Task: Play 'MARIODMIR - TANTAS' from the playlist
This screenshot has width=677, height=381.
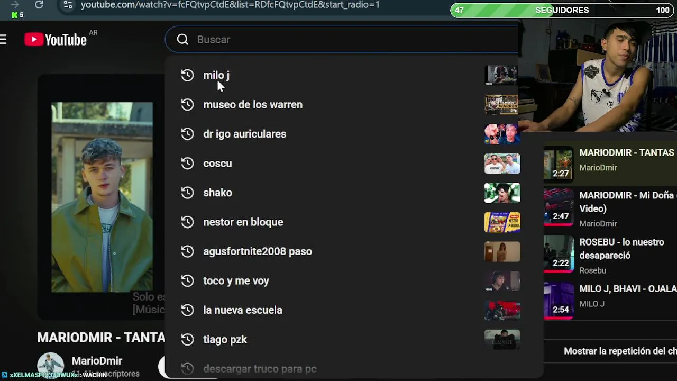Action: tap(627, 153)
